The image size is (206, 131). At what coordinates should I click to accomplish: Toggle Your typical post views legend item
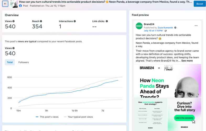[x=78, y=117]
